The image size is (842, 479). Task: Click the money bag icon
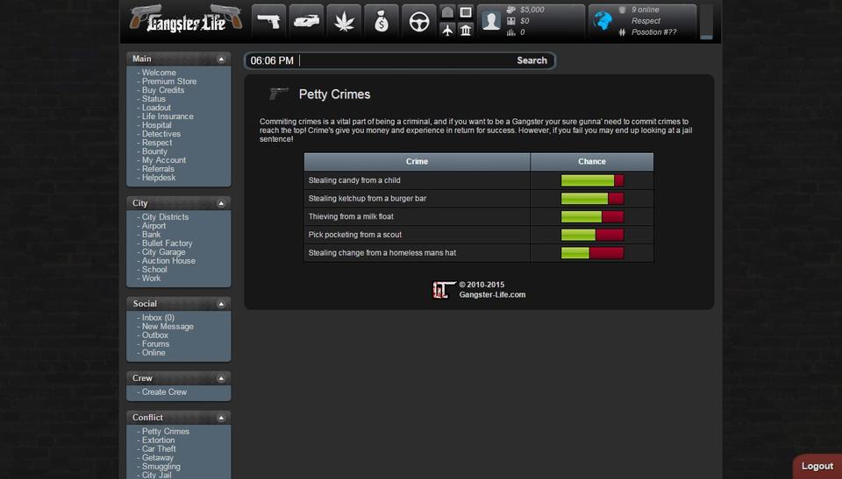(x=382, y=21)
